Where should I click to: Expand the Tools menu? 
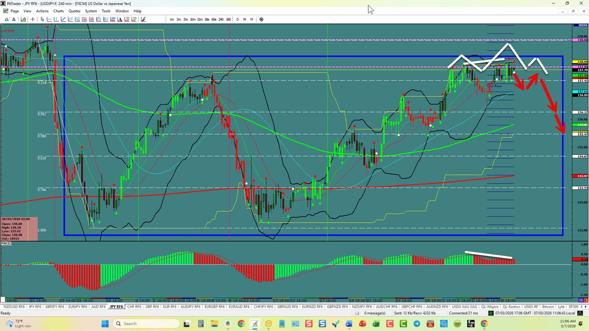[106, 11]
